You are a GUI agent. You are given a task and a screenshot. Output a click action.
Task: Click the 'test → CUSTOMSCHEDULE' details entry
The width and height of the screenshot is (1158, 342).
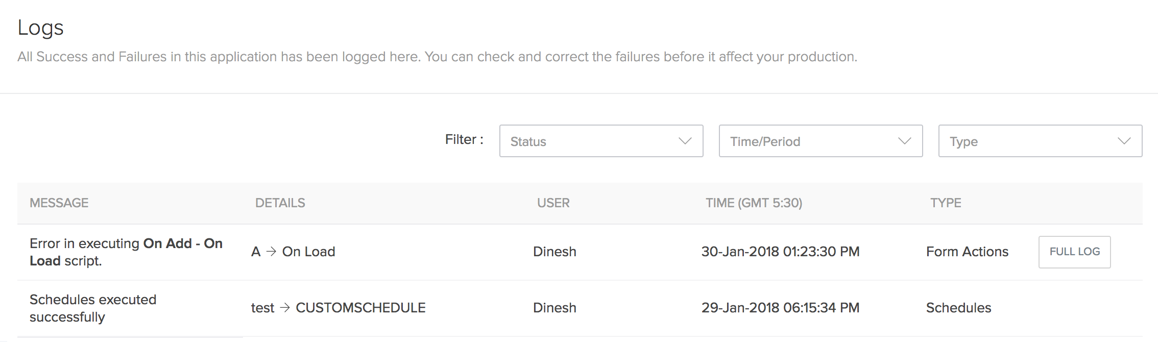tap(338, 308)
